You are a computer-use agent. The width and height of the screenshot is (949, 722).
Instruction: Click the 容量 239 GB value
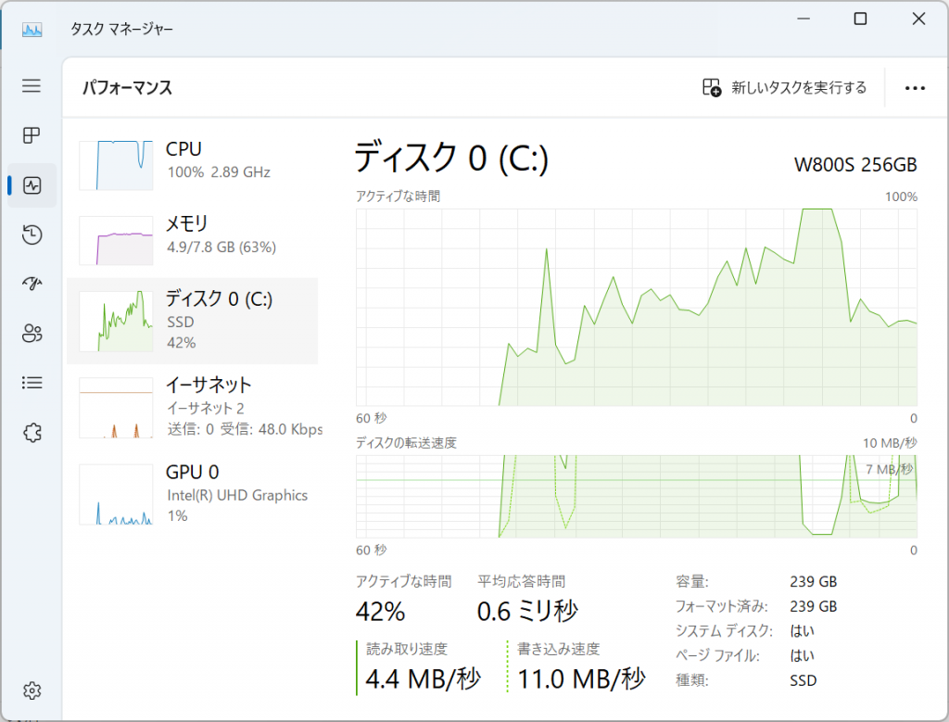[814, 582]
